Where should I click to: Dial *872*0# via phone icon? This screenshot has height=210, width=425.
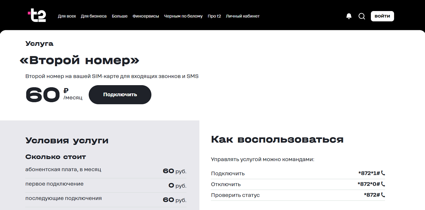pyautogui.click(x=383, y=184)
